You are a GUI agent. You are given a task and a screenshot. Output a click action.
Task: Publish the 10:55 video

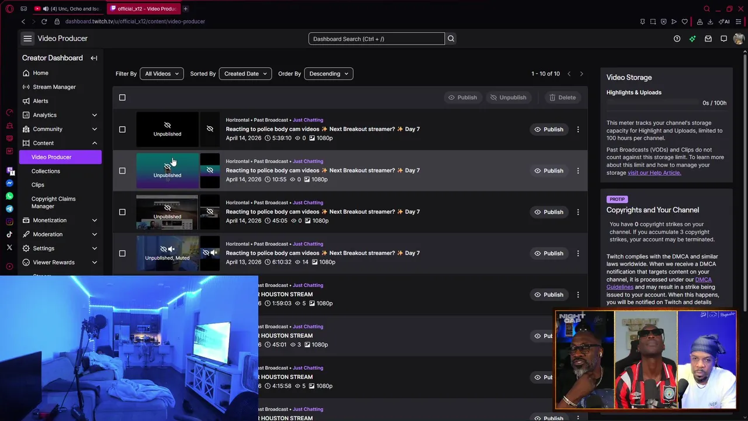549,171
